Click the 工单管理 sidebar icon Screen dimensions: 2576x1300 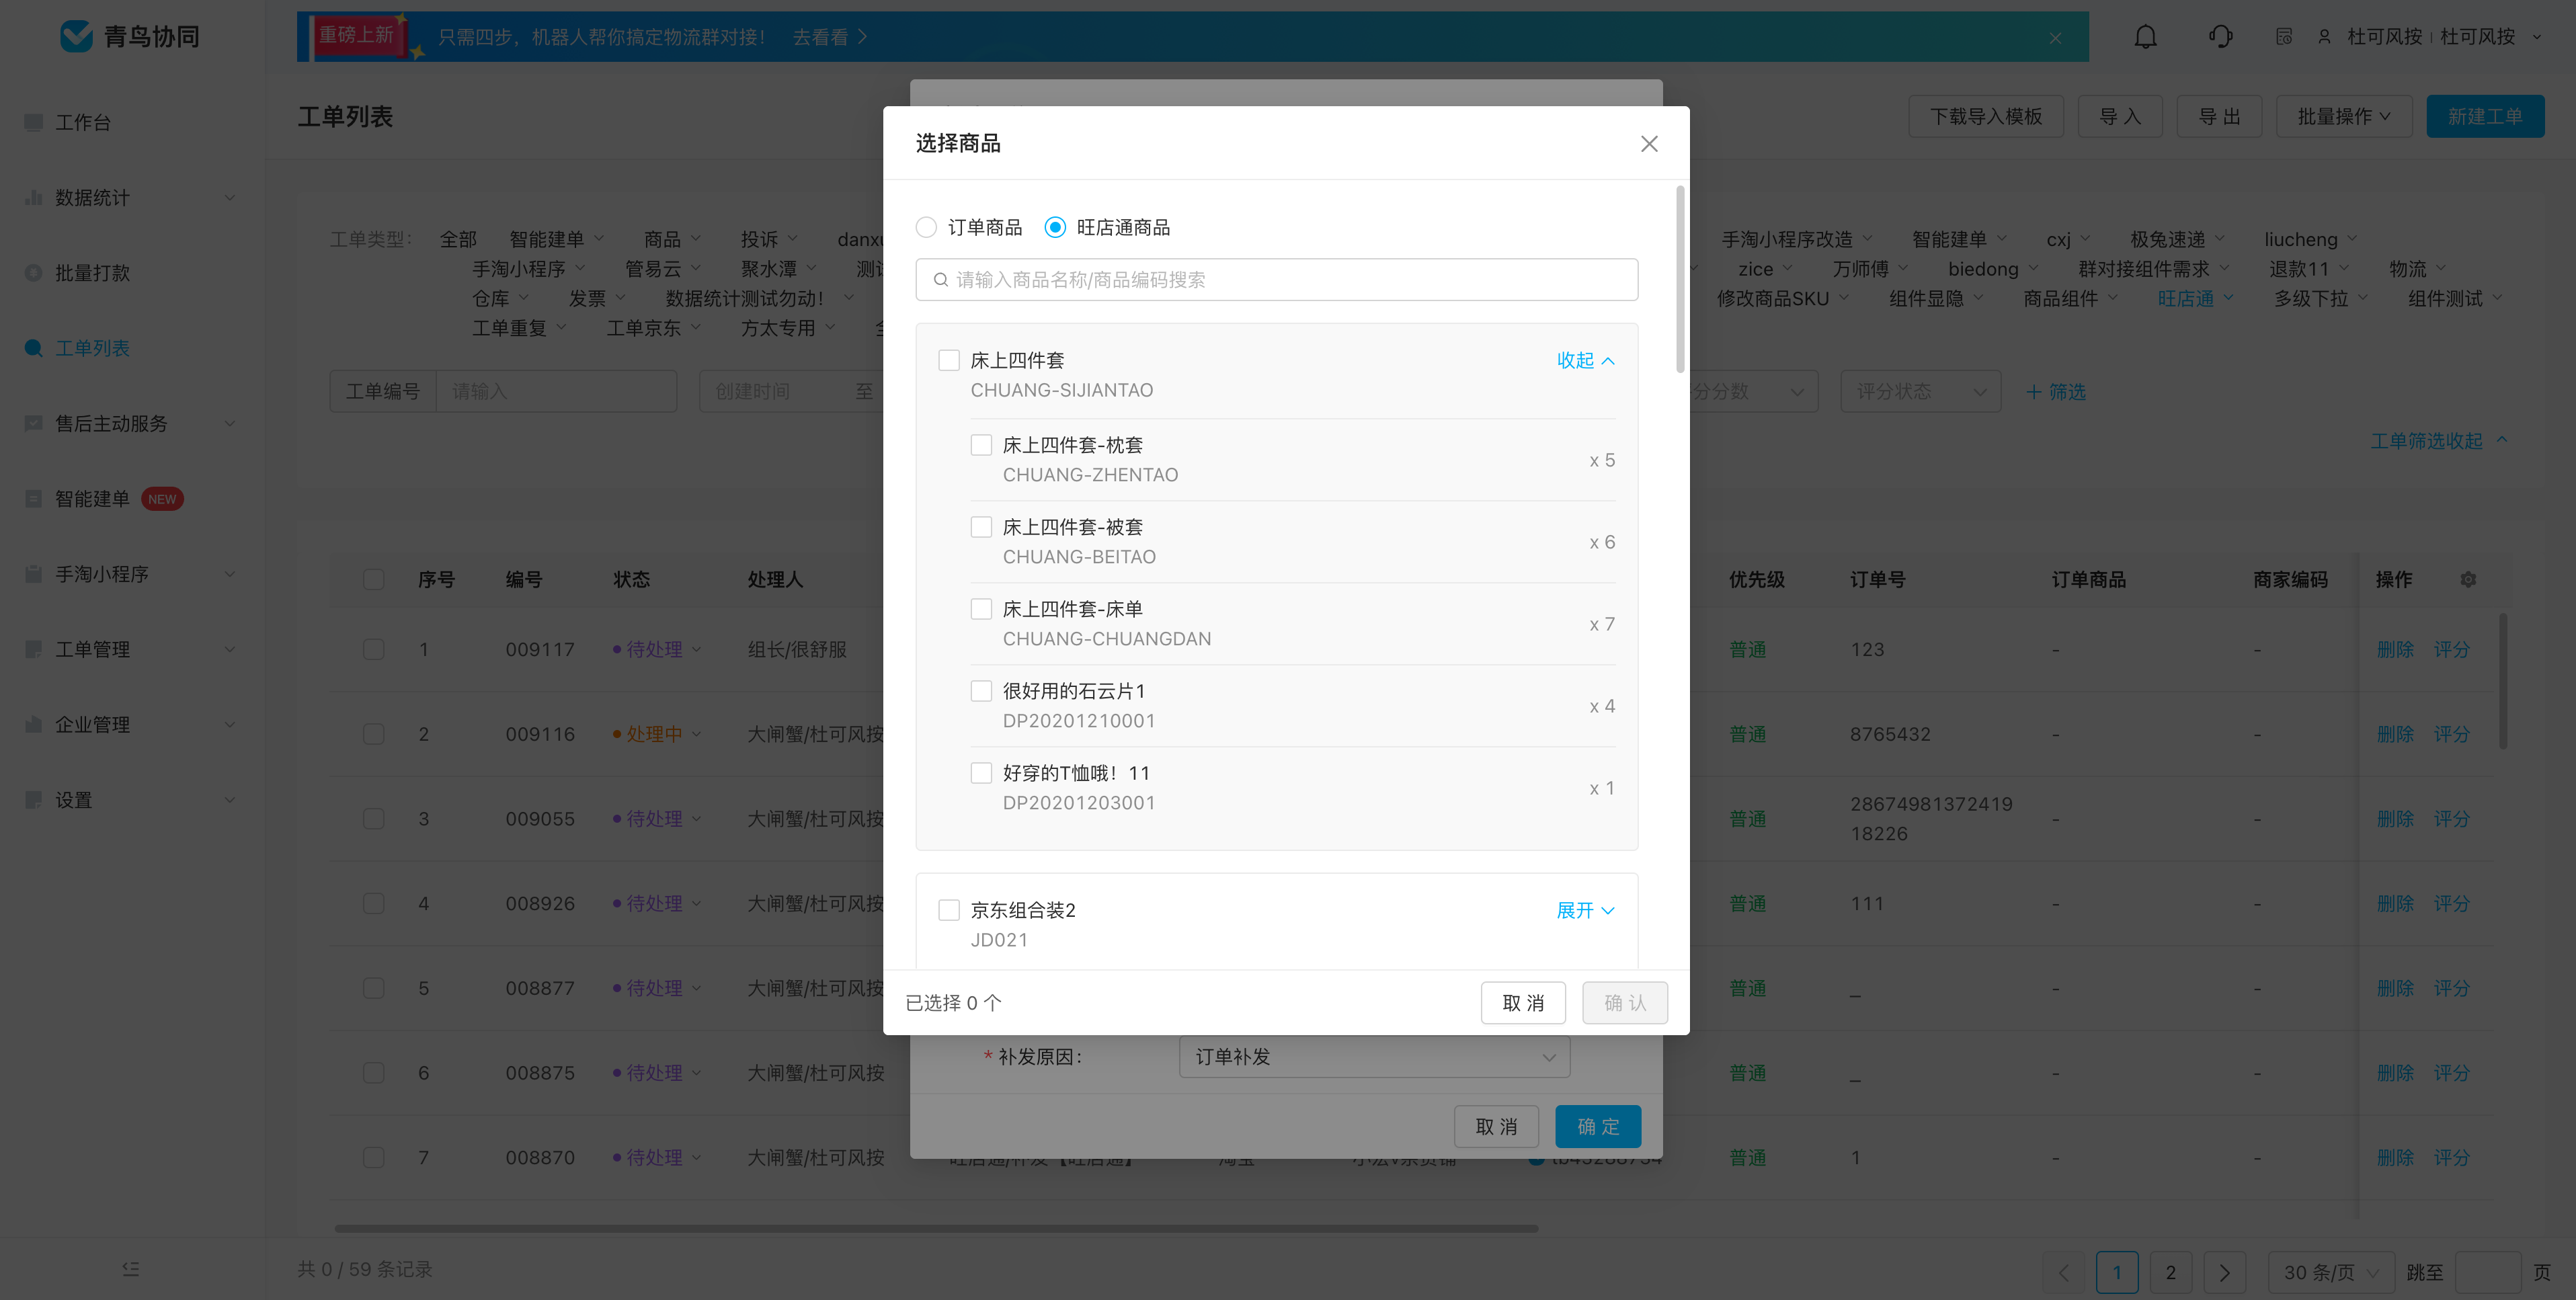point(33,649)
